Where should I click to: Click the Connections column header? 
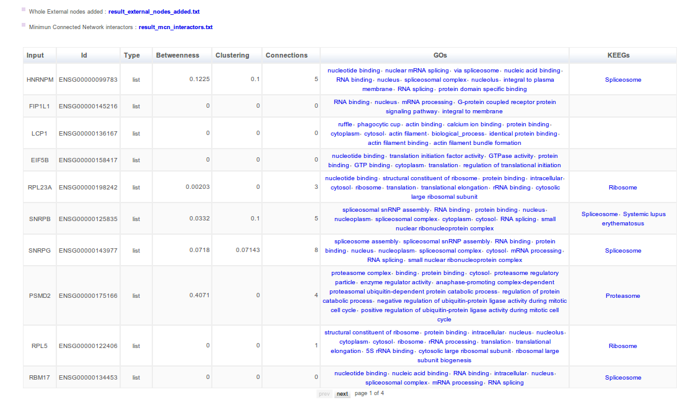coord(286,55)
